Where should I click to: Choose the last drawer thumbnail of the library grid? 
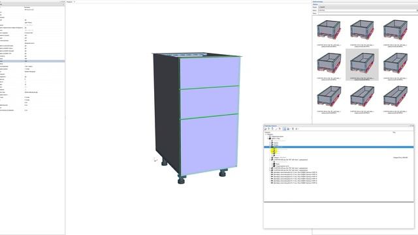(x=395, y=99)
